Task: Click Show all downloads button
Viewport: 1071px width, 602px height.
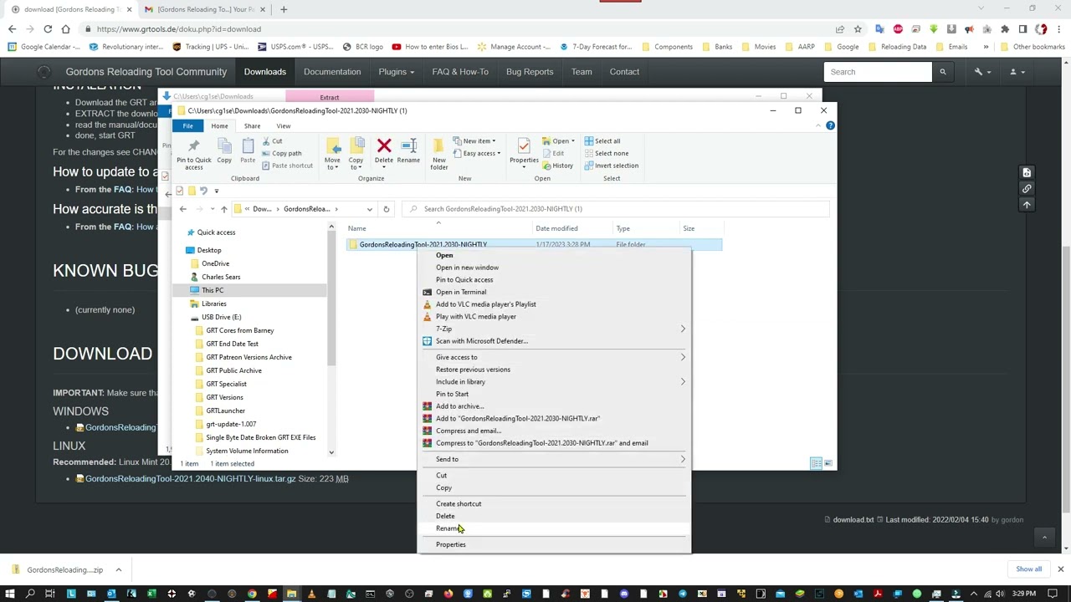Action: pyautogui.click(x=1029, y=569)
